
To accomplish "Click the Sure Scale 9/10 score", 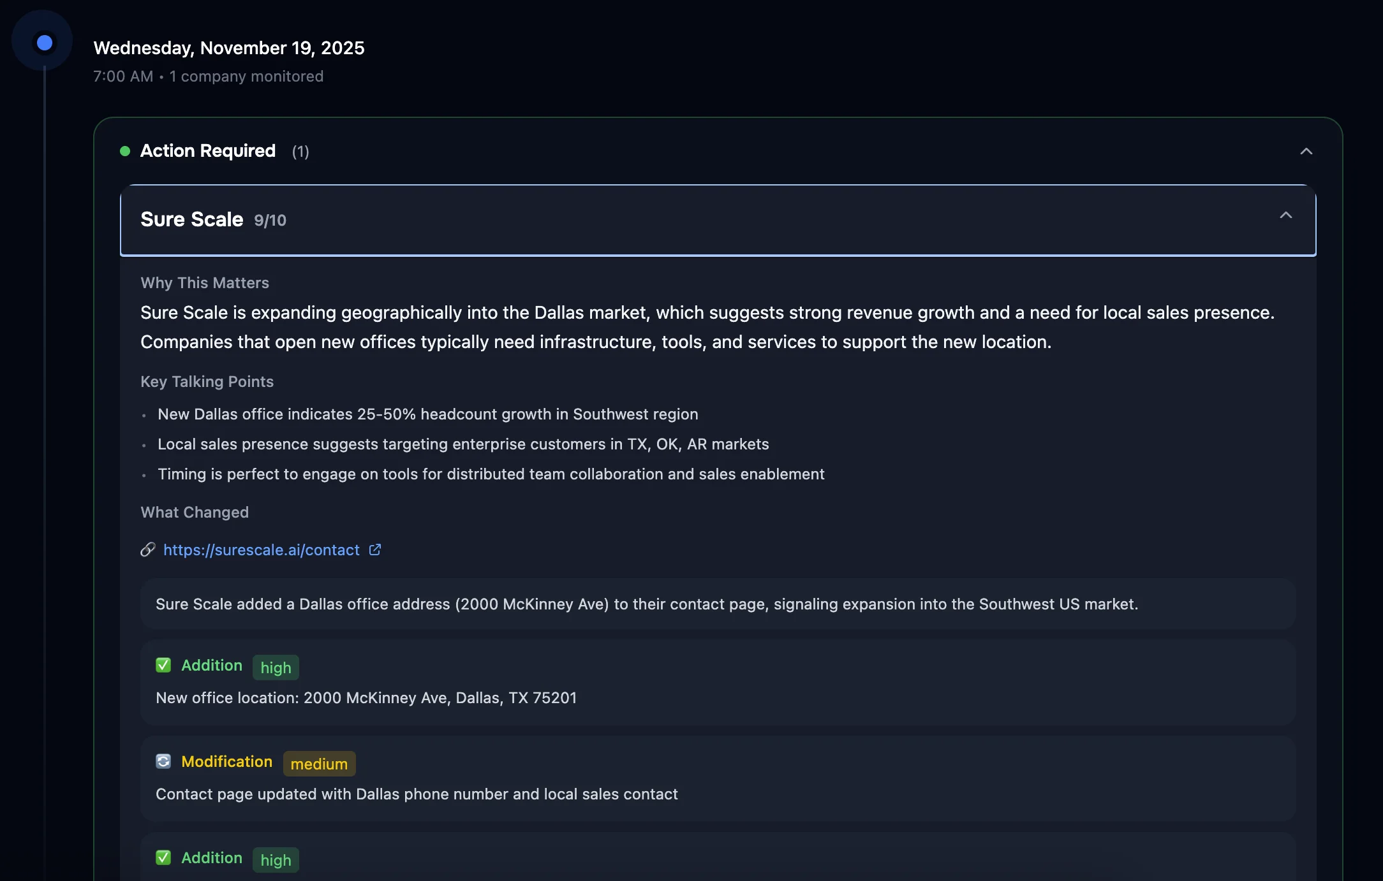I will (x=270, y=221).
